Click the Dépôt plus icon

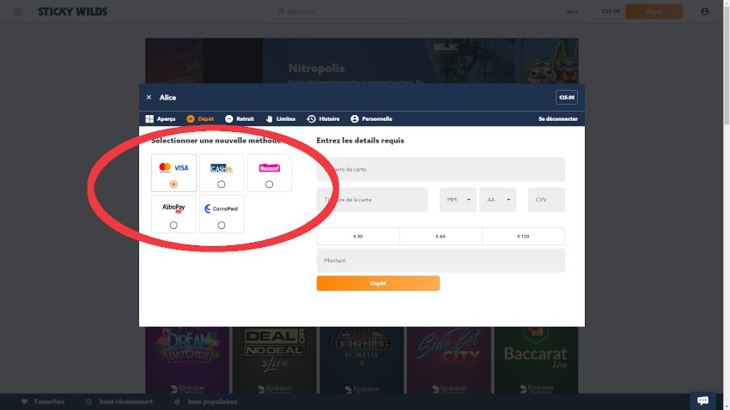(191, 119)
